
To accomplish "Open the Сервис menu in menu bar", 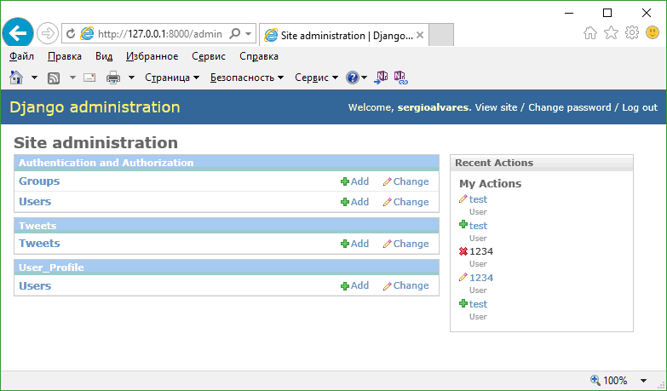I will click(209, 56).
